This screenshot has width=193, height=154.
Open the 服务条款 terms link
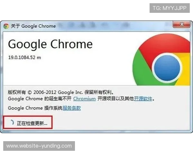click(72, 108)
